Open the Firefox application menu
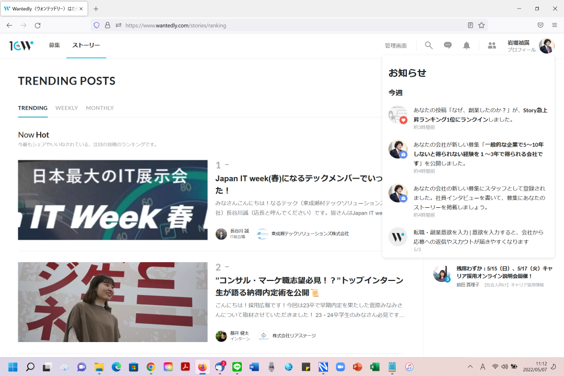 pyautogui.click(x=555, y=25)
